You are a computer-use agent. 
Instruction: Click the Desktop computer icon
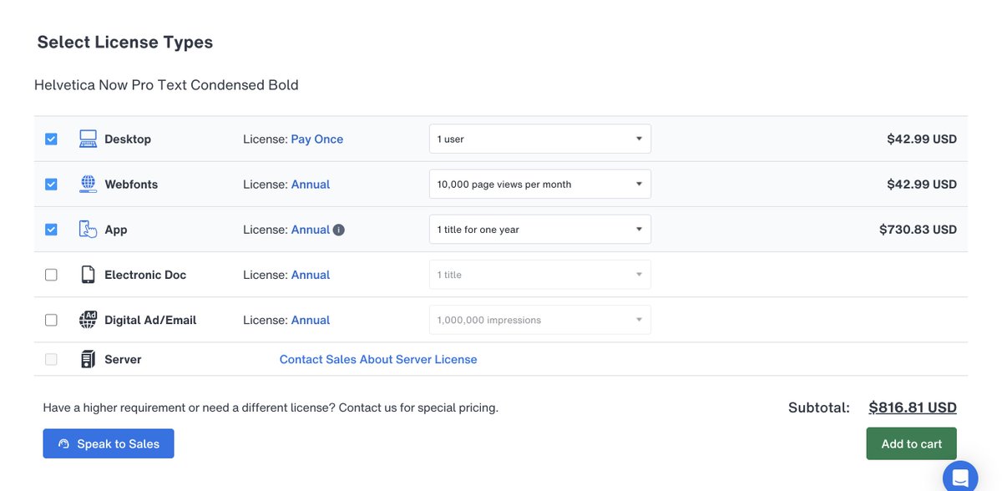[88, 139]
